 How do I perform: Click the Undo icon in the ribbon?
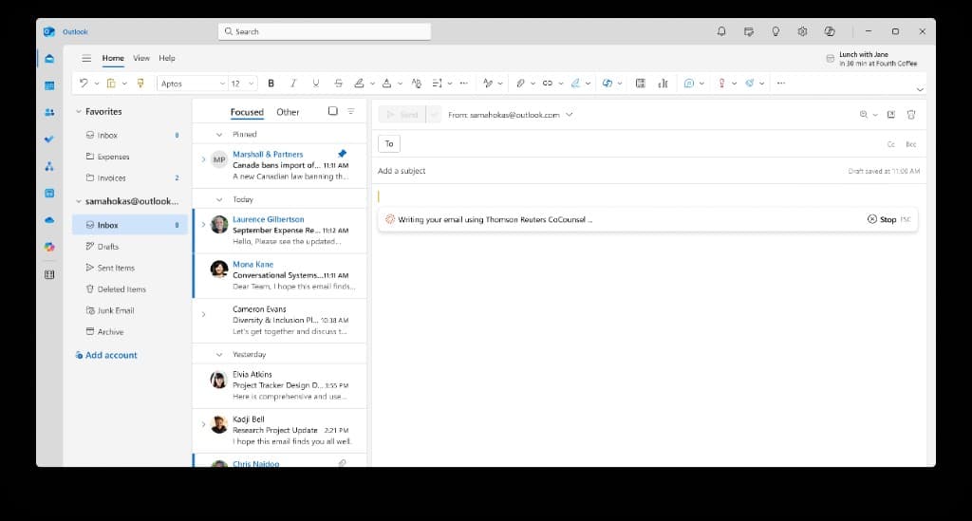click(x=84, y=83)
